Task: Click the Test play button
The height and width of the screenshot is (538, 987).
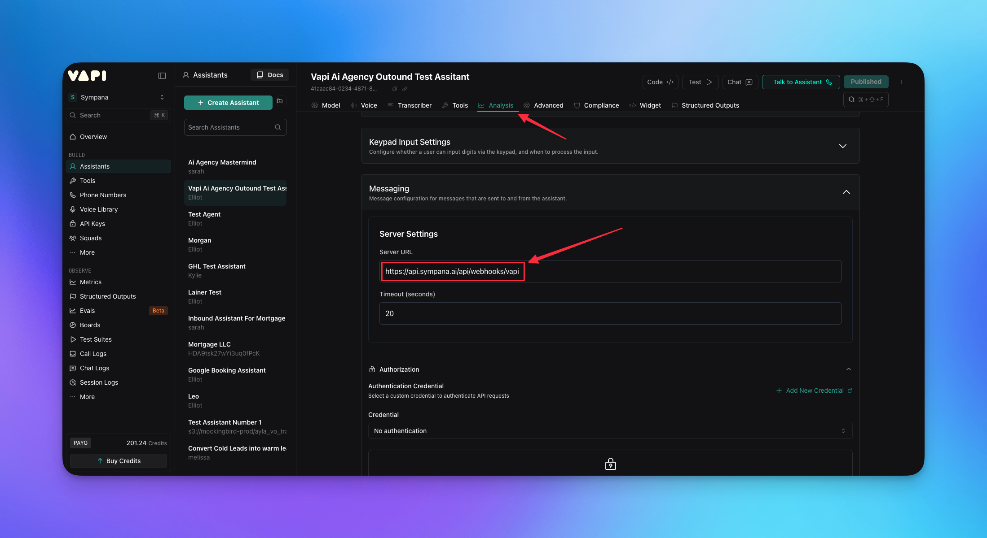Action: 700,82
